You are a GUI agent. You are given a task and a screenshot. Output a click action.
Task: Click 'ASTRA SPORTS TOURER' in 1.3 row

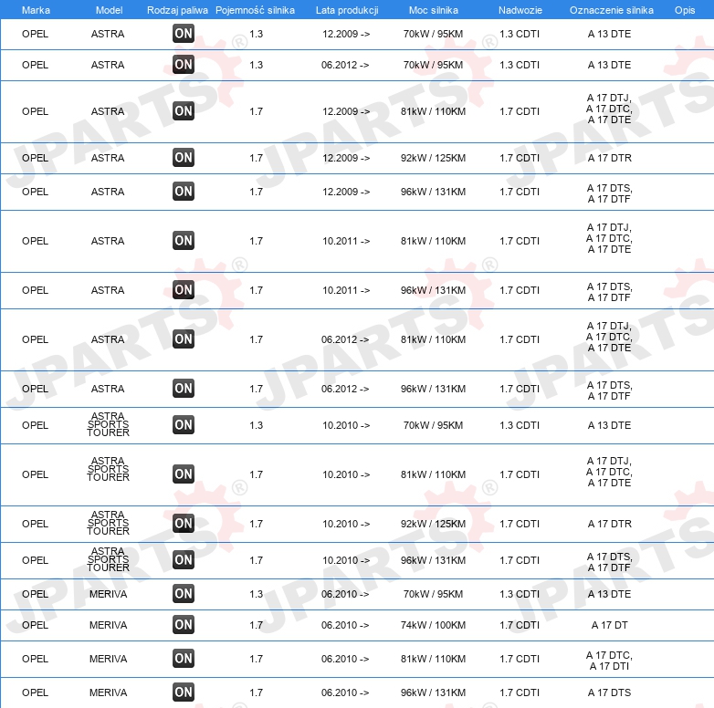coord(108,424)
